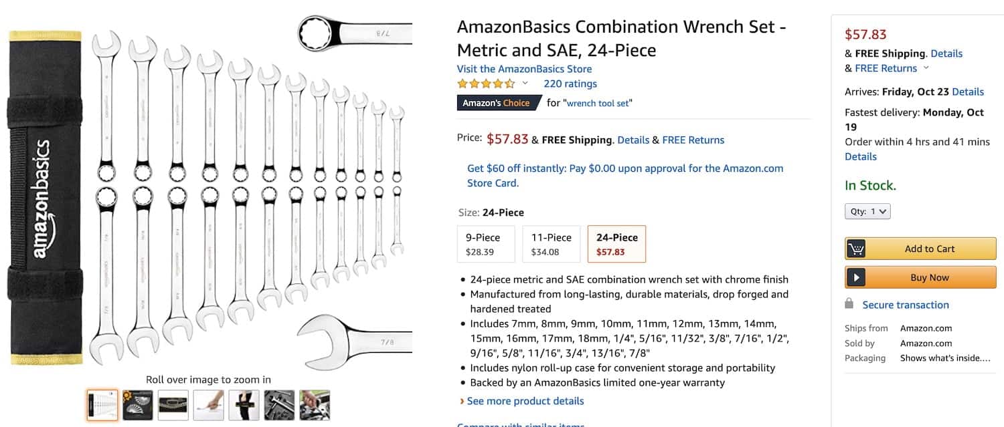Click the play arrow icon on Buy Now
The height and width of the screenshot is (427, 1004).
pyautogui.click(x=855, y=277)
